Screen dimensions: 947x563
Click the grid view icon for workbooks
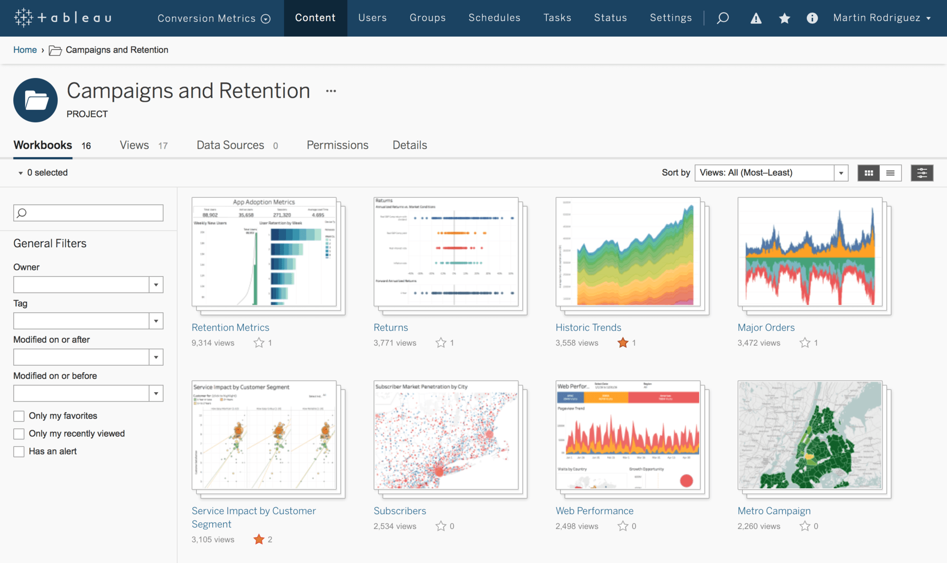coord(868,173)
